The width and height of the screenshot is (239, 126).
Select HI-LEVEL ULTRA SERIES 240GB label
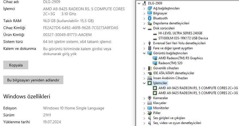click(x=180, y=33)
